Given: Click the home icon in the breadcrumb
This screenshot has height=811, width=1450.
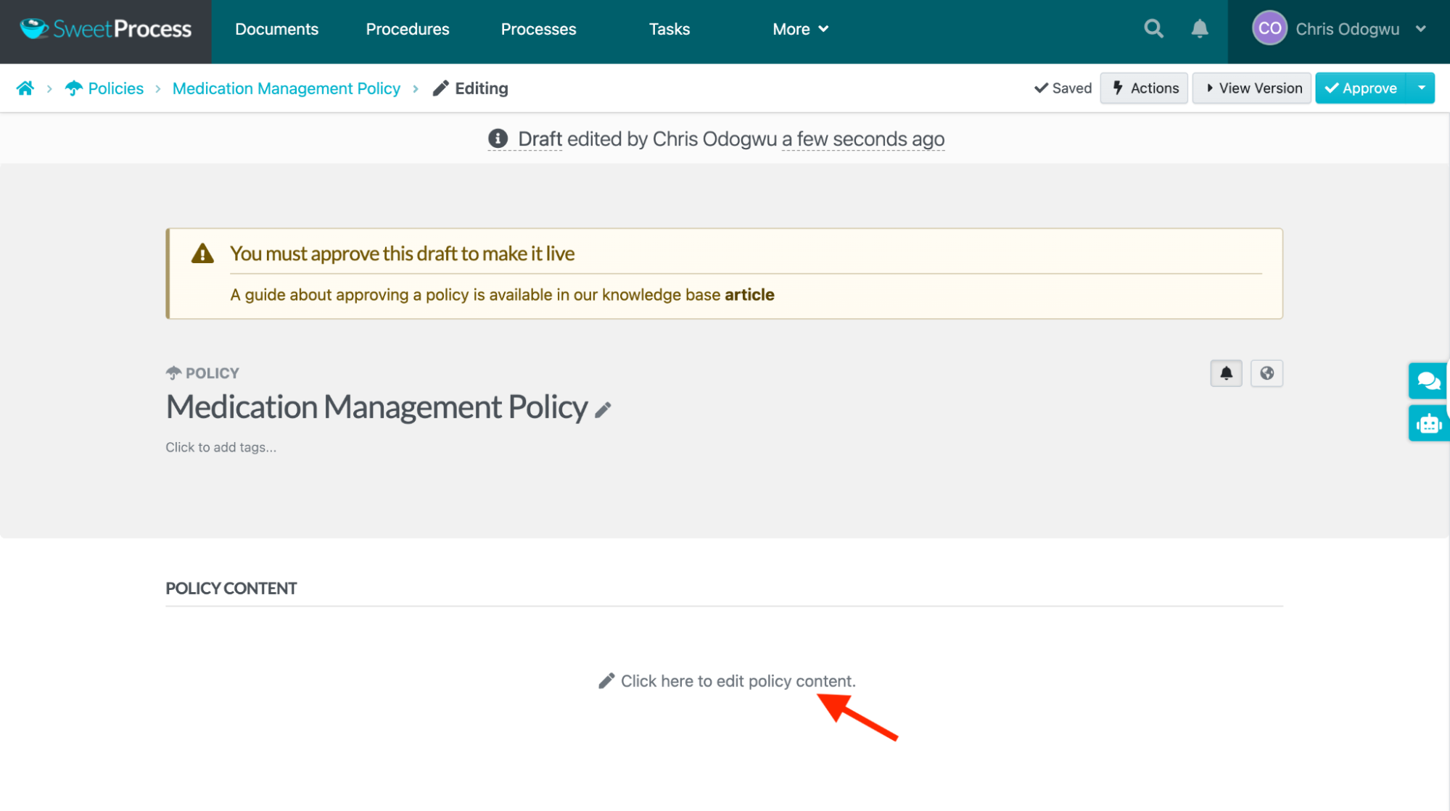Looking at the screenshot, I should click(x=25, y=88).
